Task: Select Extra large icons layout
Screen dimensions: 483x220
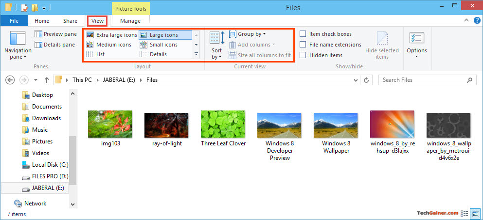Action: tap(111, 35)
